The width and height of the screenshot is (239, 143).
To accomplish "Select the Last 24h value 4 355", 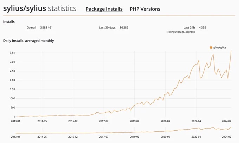I will (202, 28).
